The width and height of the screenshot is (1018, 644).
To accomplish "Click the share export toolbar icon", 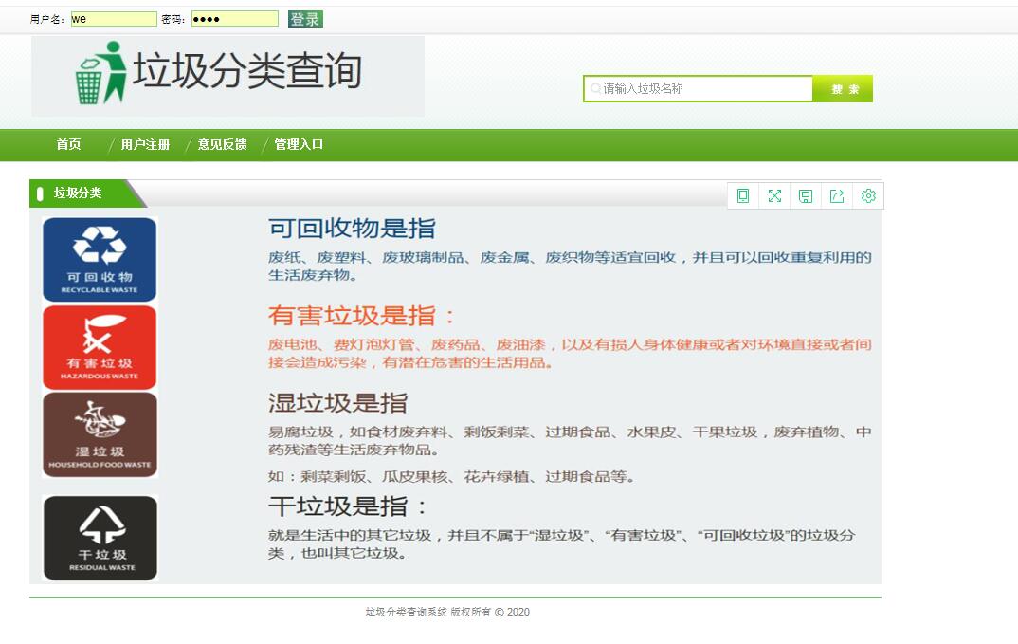I will [x=837, y=195].
